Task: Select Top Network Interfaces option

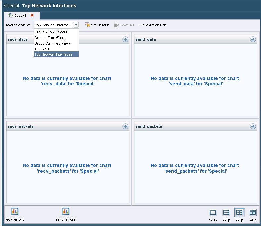Action: point(57,54)
